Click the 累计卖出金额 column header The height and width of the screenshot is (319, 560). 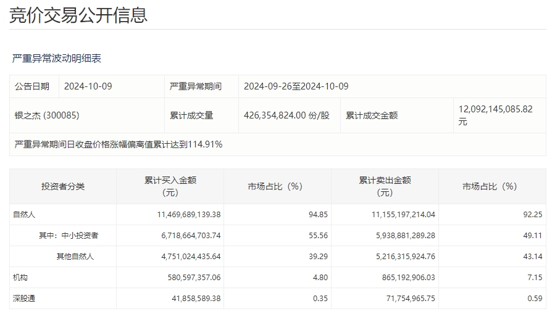385,186
